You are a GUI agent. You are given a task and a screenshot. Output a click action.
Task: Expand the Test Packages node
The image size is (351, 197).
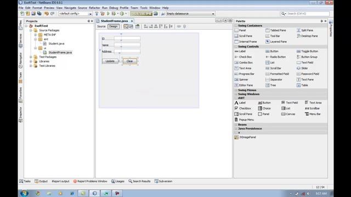[31, 57]
